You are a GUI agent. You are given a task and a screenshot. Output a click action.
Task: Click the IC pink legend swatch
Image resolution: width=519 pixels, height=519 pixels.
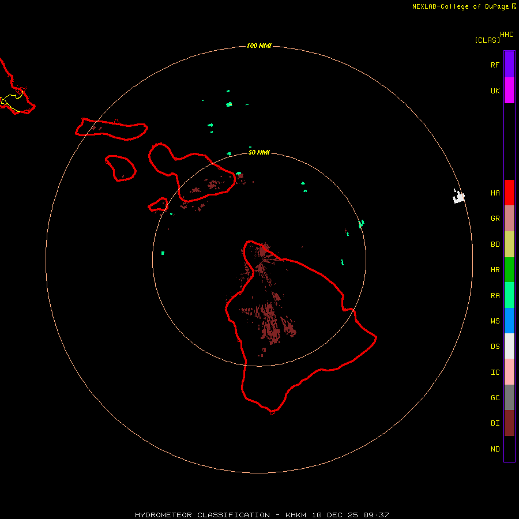(509, 372)
